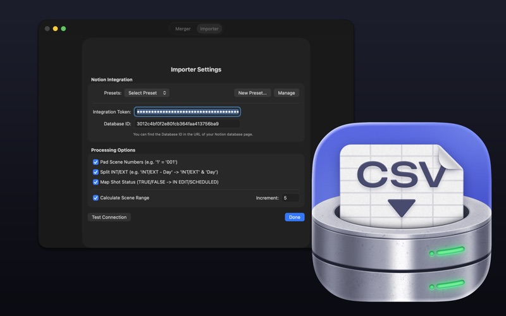
Task: Disable Map Shot Status checkbox
Action: tap(96, 182)
